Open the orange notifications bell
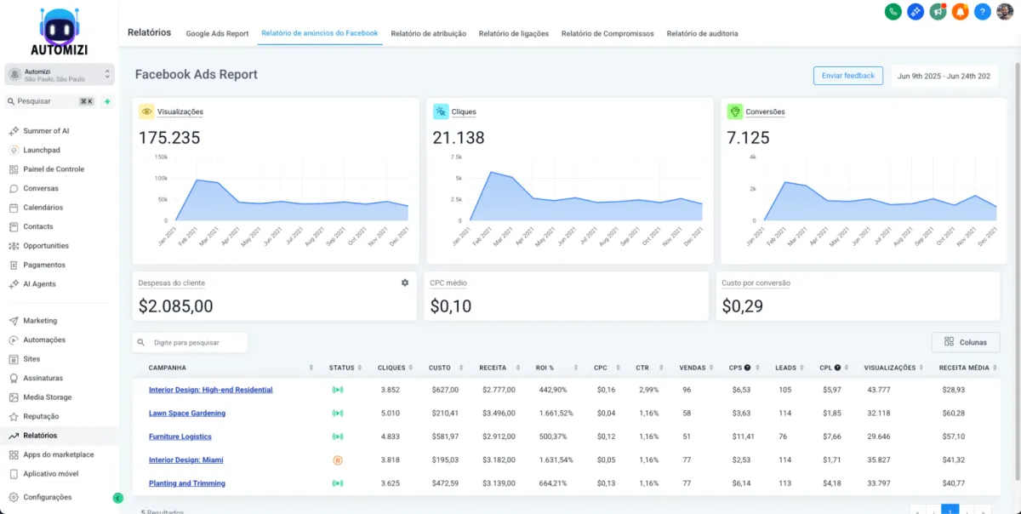This screenshot has width=1021, height=514. click(961, 12)
